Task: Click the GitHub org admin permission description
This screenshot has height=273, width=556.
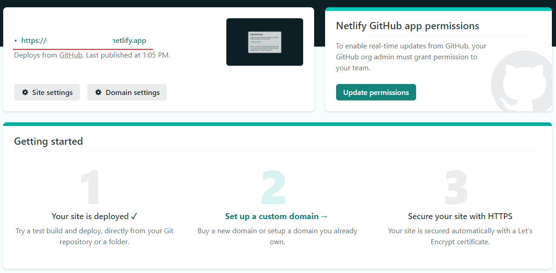Action: [x=411, y=57]
